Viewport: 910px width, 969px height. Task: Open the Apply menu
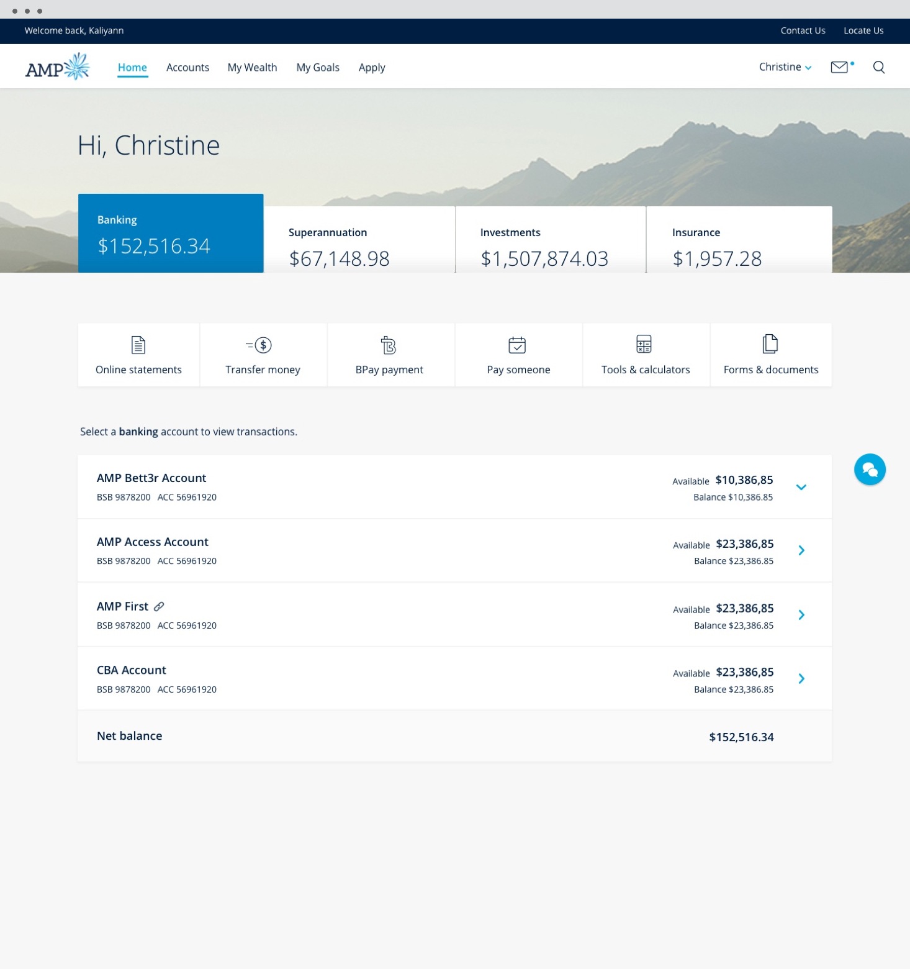point(372,67)
